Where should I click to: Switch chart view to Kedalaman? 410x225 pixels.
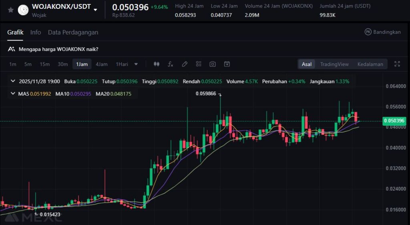370,64
